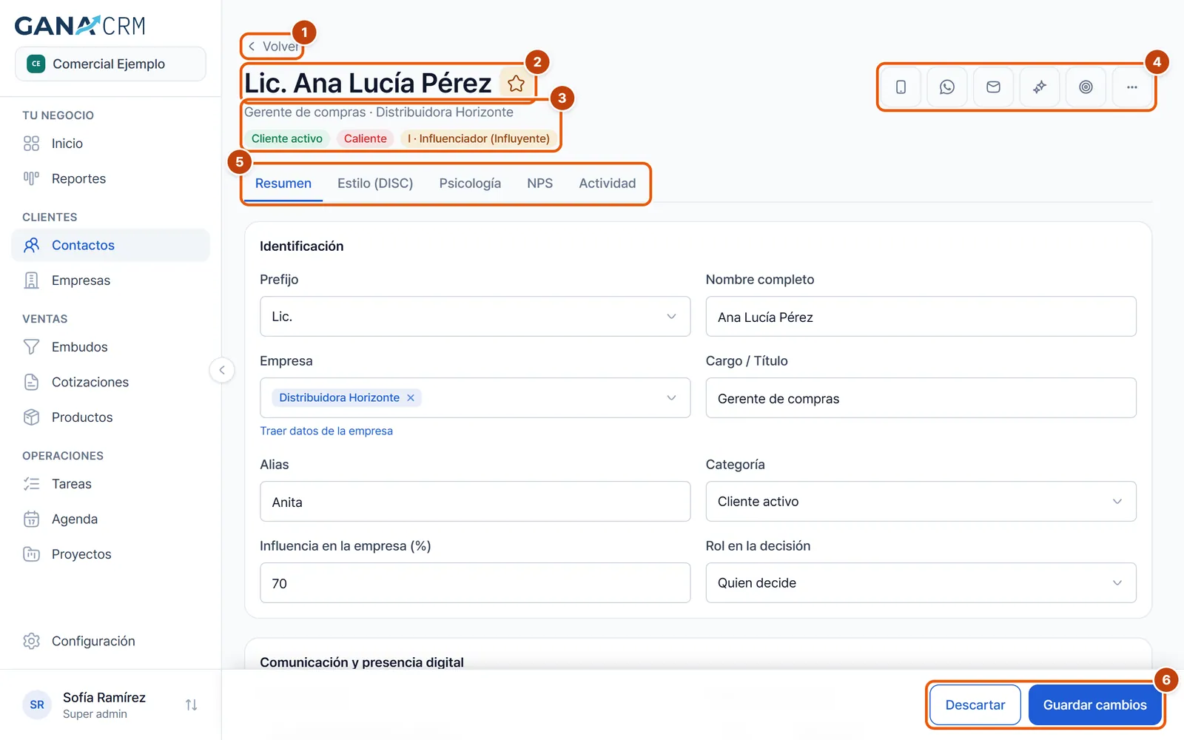Open Contactos in the sidebar
This screenshot has height=740, width=1184.
[111, 245]
